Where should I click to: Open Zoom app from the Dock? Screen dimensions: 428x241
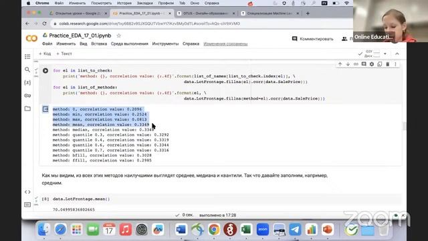263,230
